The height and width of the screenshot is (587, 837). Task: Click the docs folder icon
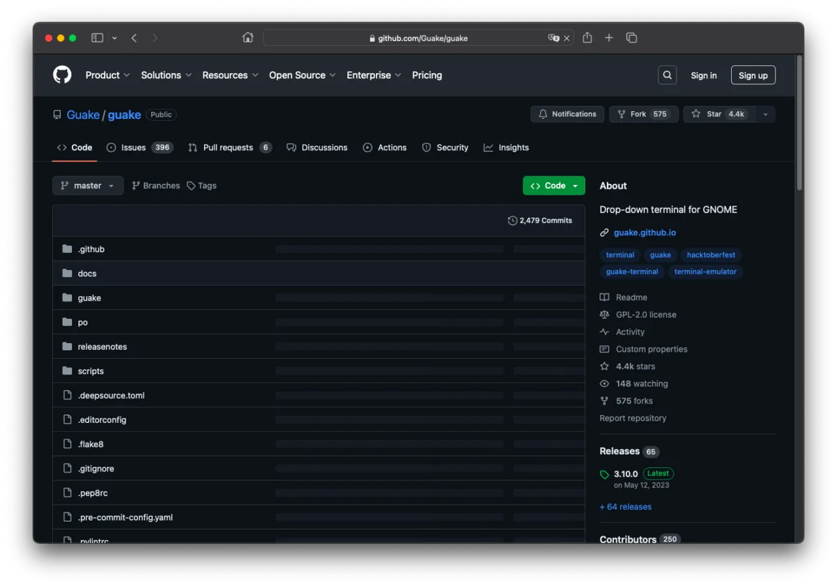(67, 273)
